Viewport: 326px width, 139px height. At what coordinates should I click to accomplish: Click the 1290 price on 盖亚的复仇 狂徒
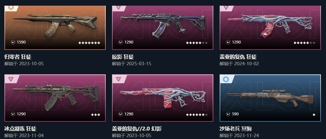236,42
